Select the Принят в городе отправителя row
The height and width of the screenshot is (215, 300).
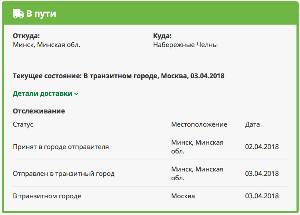tap(61, 146)
